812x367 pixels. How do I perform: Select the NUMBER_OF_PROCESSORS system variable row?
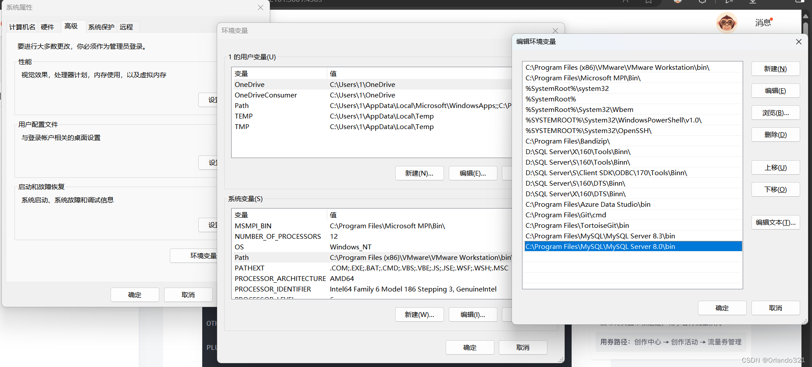[372, 236]
